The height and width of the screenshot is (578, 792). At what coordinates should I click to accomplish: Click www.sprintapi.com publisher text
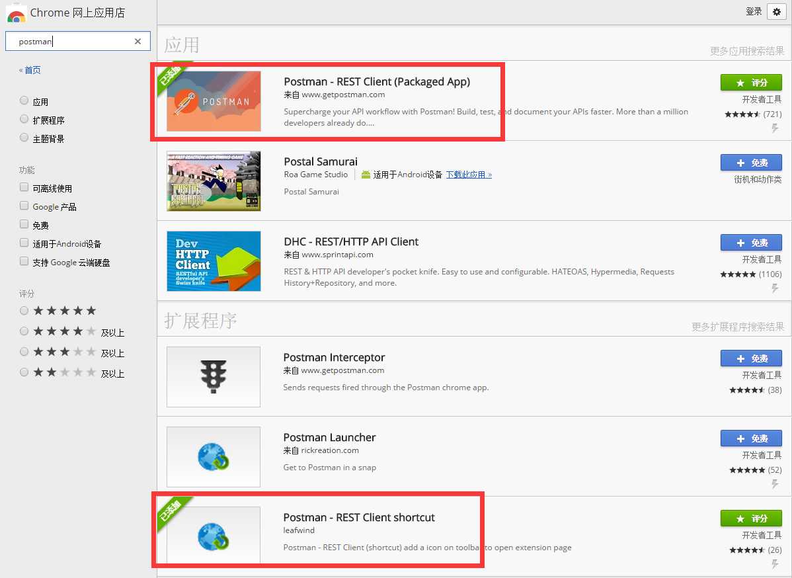(x=337, y=255)
